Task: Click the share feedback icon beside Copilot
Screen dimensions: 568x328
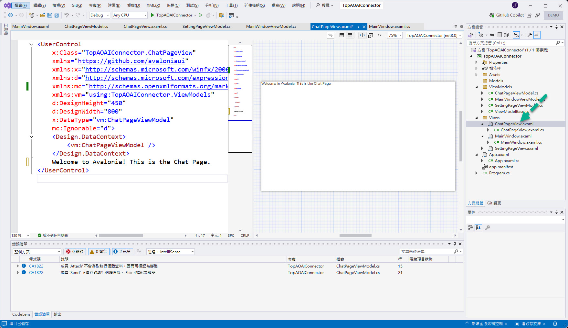Action: 529,15
